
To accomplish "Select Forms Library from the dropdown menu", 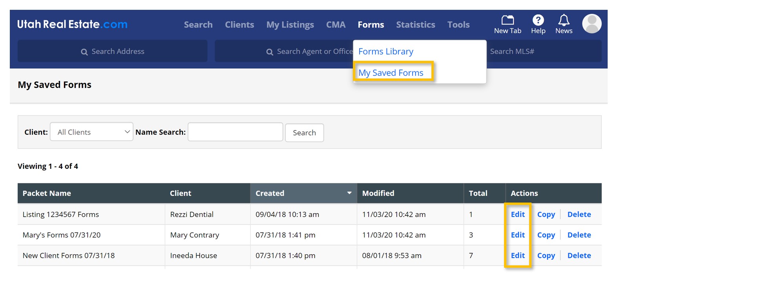I will pyautogui.click(x=385, y=51).
